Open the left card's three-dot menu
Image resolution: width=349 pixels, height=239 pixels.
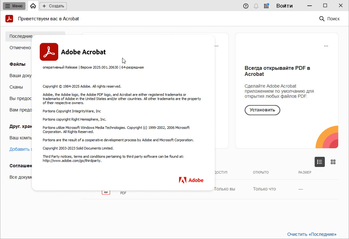coord(216,46)
